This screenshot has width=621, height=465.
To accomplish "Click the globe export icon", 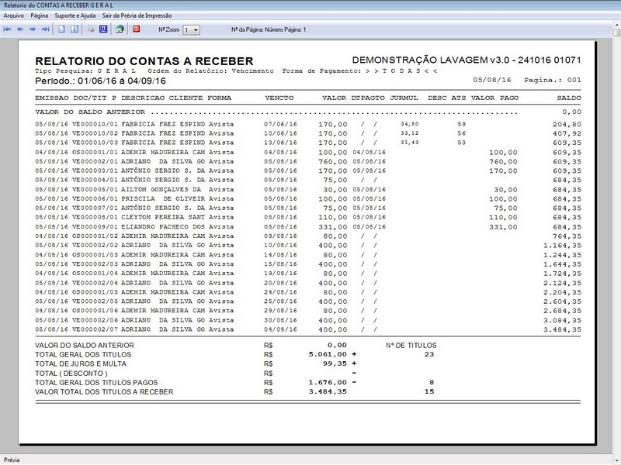I will coord(120,29).
